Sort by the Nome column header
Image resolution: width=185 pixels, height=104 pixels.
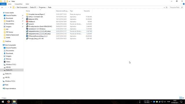tap(28, 11)
